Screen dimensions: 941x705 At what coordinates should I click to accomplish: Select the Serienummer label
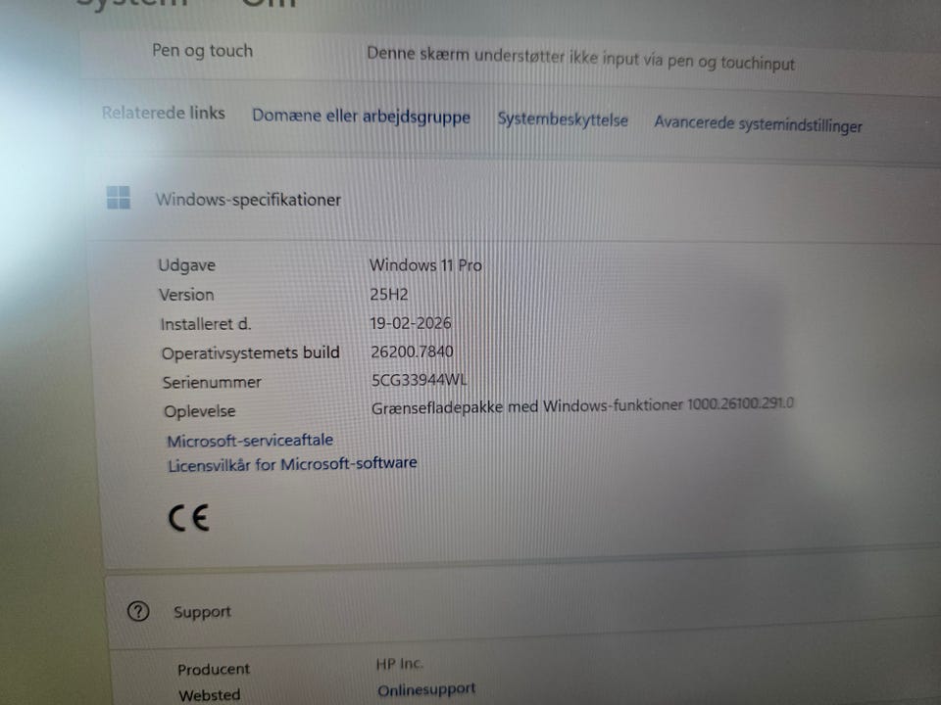[x=212, y=382]
